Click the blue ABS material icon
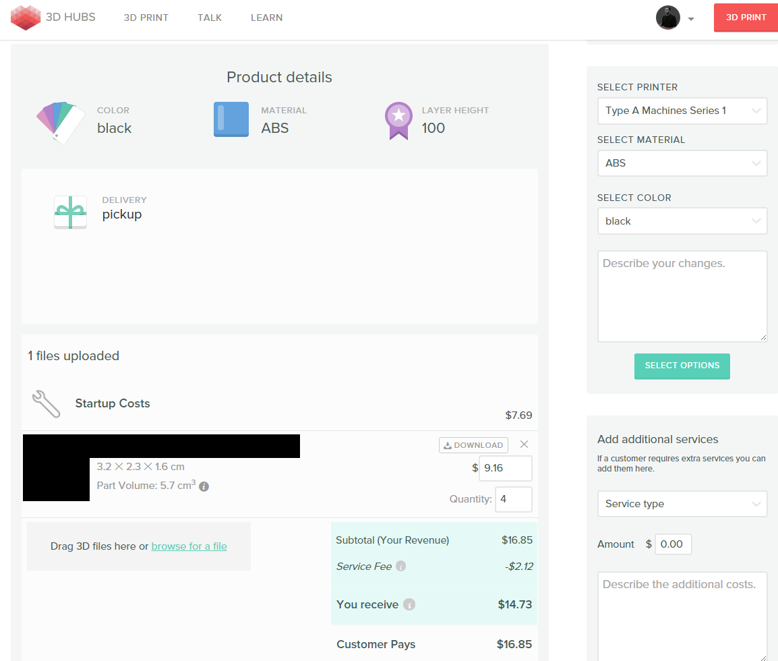This screenshot has height=661, width=778. pyautogui.click(x=231, y=119)
